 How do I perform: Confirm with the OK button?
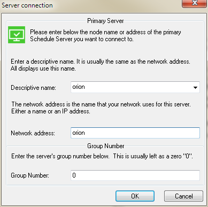pos(135,196)
